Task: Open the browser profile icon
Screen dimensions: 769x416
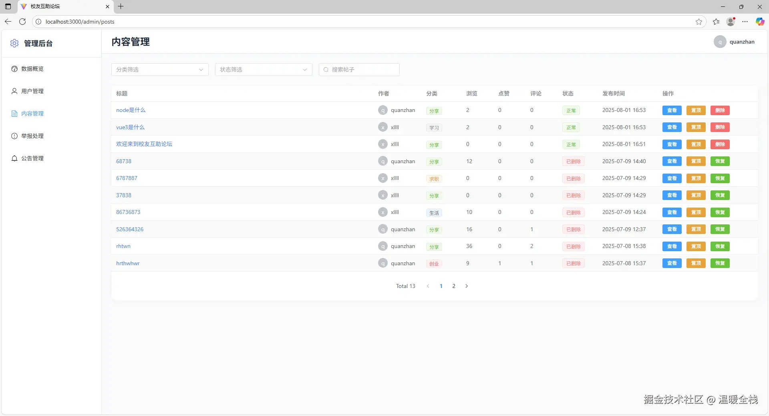Action: pyautogui.click(x=731, y=22)
